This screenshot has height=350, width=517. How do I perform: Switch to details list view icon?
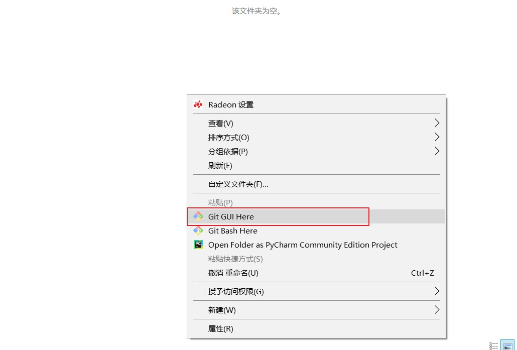[494, 346]
